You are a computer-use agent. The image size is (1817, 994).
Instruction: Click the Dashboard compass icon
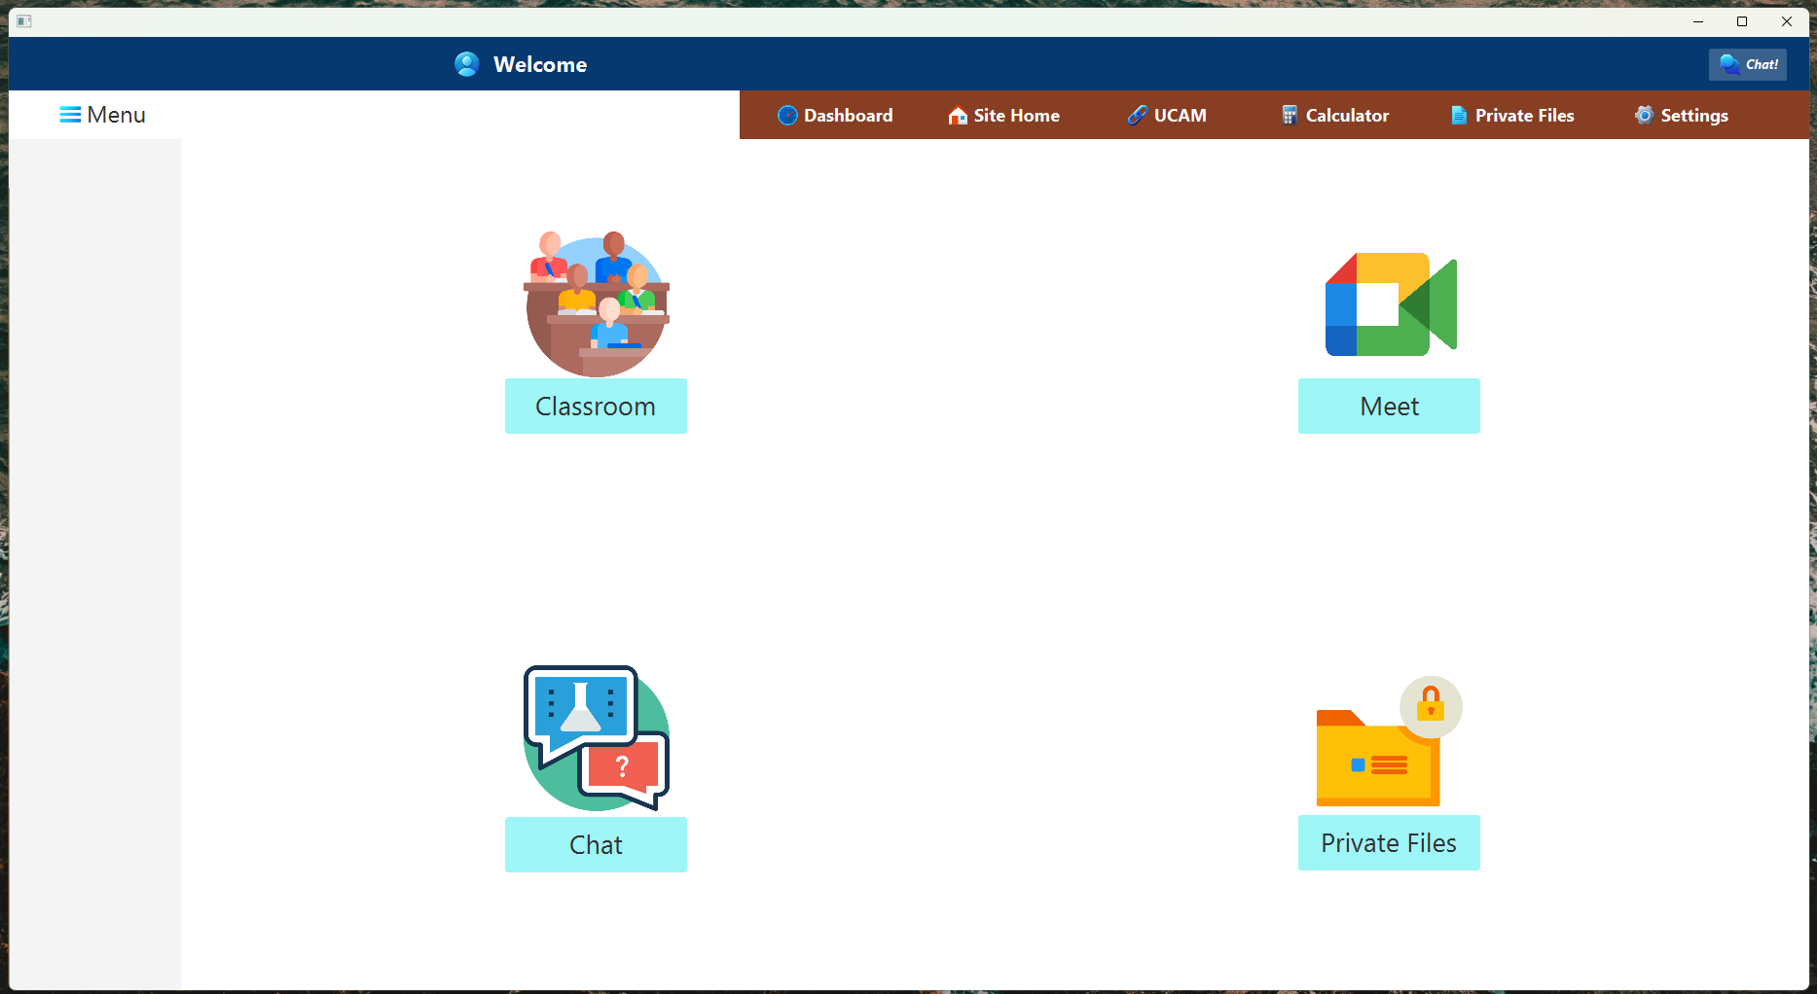click(x=787, y=116)
